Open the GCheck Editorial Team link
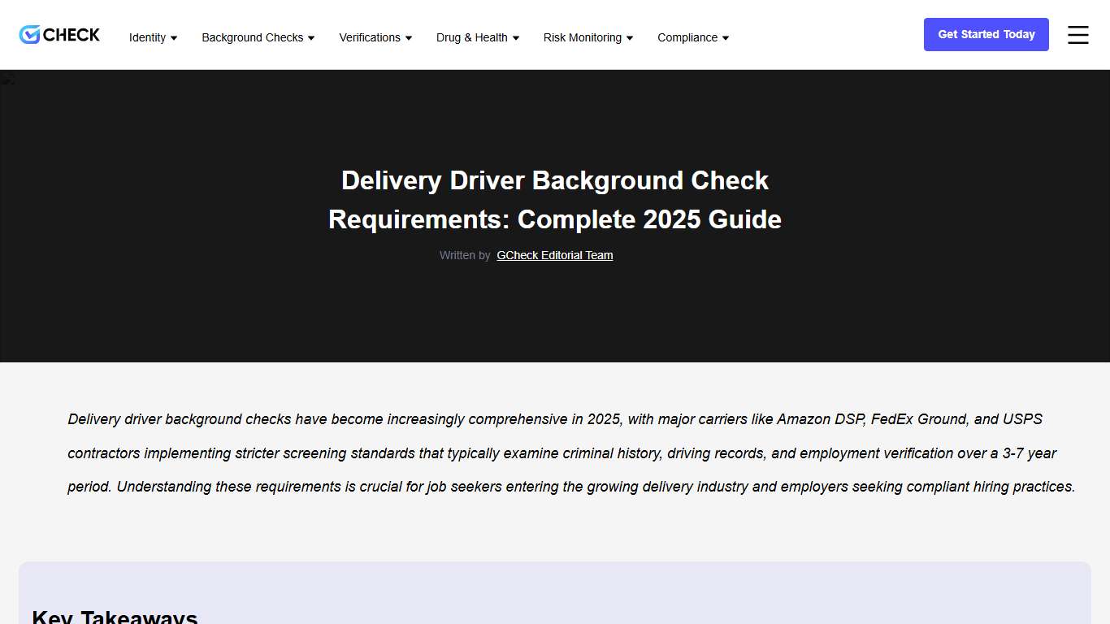The width and height of the screenshot is (1110, 624). tap(554, 255)
